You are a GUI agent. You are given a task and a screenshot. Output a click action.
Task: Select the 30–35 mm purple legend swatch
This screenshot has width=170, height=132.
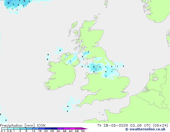click(x=60, y=128)
